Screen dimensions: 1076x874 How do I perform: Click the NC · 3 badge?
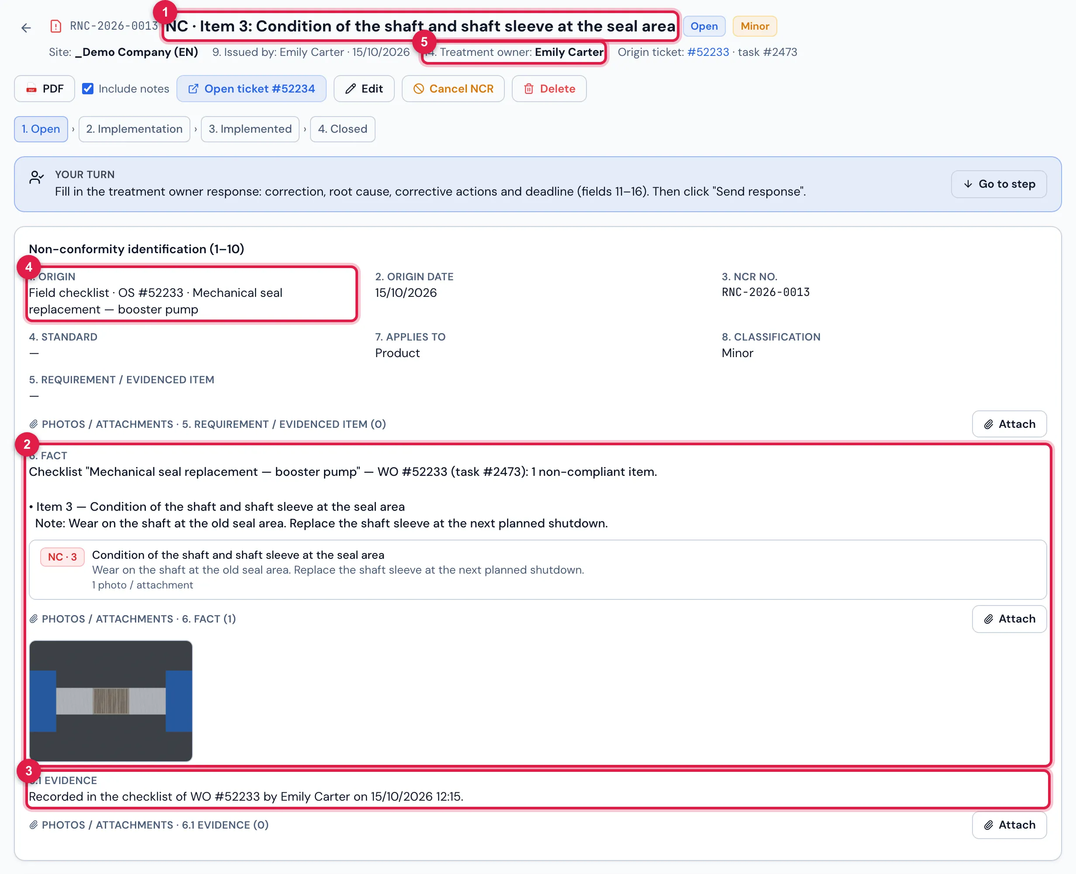point(62,557)
